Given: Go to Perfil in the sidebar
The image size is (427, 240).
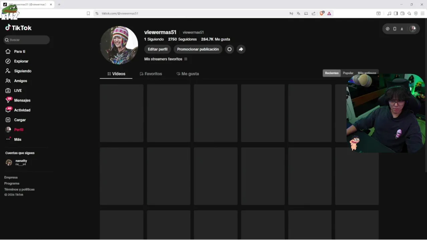Looking at the screenshot, I should (x=14, y=130).
